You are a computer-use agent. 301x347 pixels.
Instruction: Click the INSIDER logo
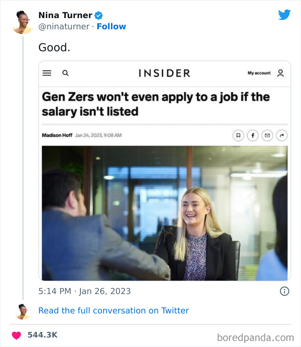pos(165,73)
